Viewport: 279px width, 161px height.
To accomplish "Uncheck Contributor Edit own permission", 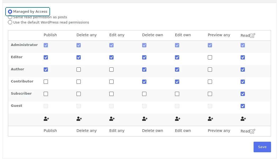I will pyautogui.click(x=177, y=82).
